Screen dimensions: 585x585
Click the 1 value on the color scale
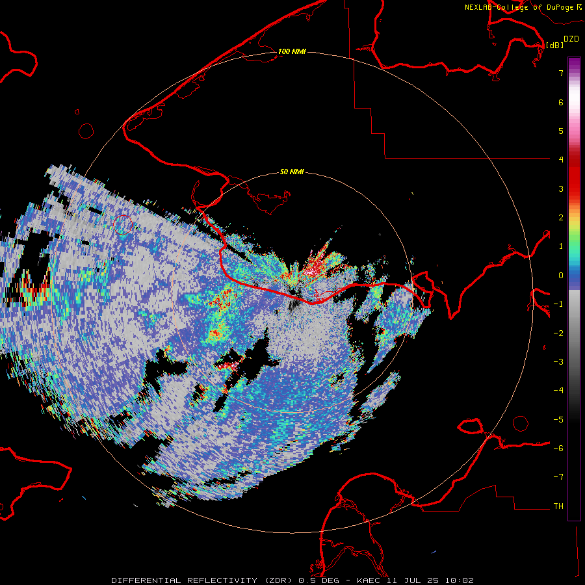pyautogui.click(x=560, y=246)
